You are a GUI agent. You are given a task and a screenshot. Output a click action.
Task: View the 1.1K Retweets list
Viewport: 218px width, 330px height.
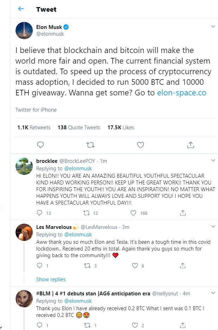[x=34, y=128]
